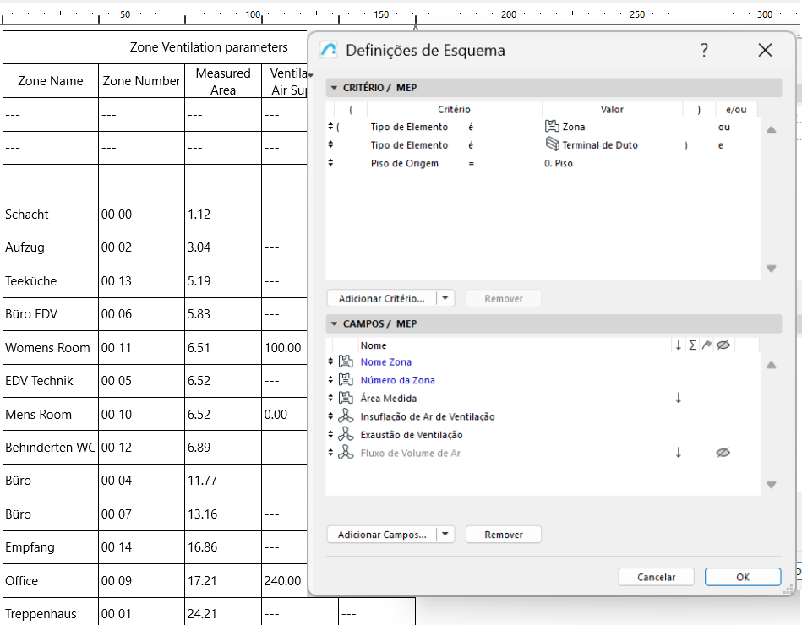Confirm the dialog with OK
The width and height of the screenshot is (802, 625).
coord(743,578)
